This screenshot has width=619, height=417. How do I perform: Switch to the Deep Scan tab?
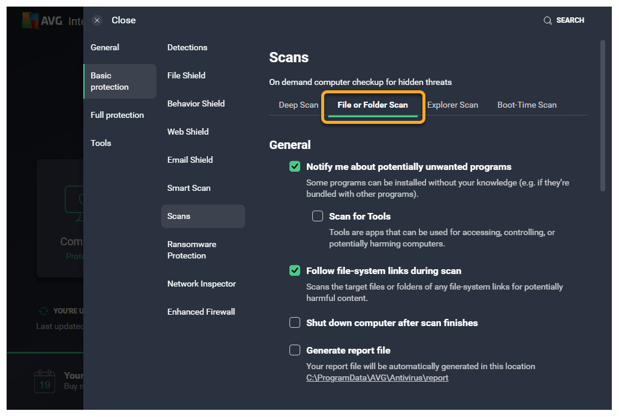pos(298,105)
